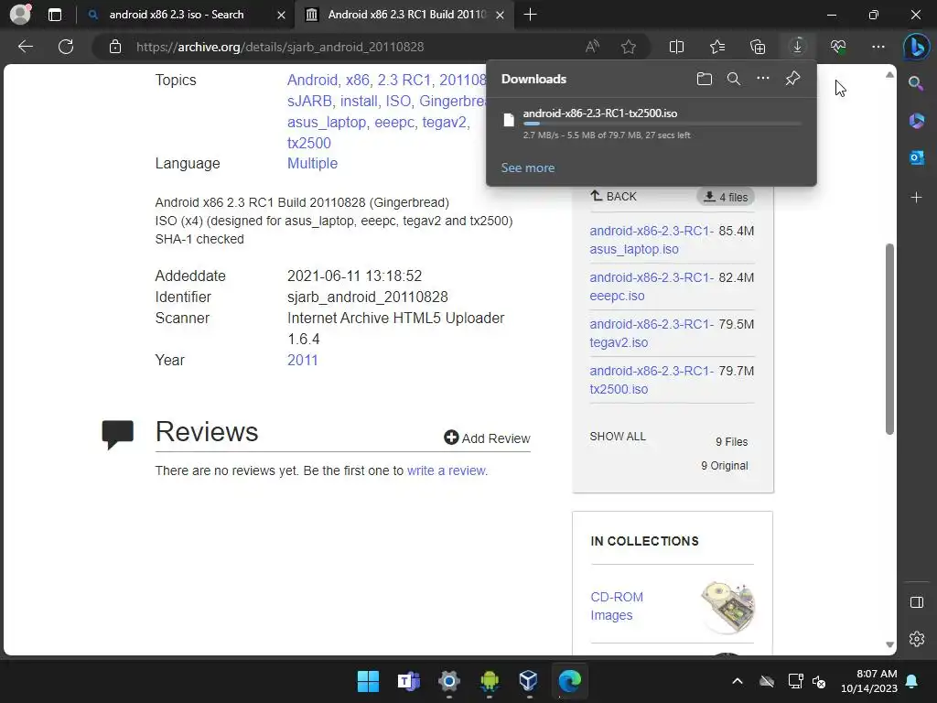Open Collections toolbar icon
The image size is (937, 703).
pyautogui.click(x=758, y=47)
